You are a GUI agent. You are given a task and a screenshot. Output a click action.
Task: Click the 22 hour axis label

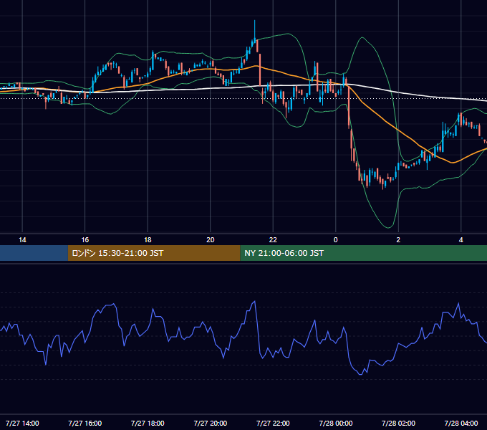273,240
